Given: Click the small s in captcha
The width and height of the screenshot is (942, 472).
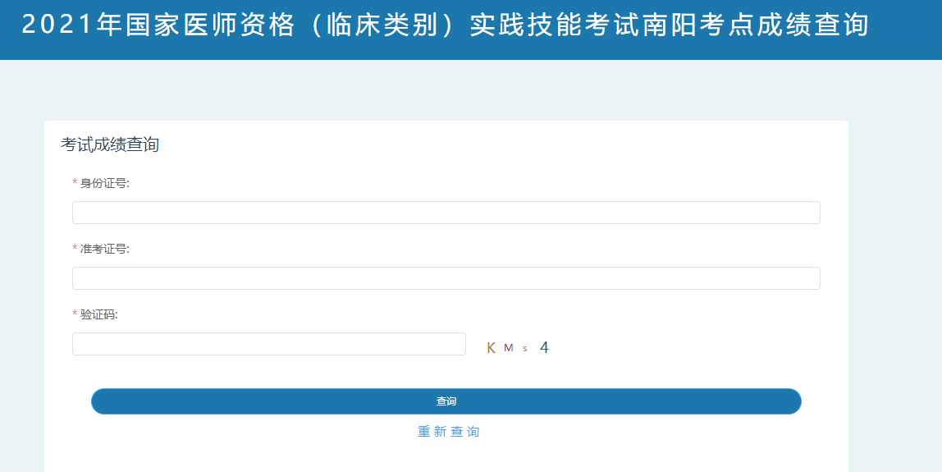Looking at the screenshot, I should tap(525, 349).
